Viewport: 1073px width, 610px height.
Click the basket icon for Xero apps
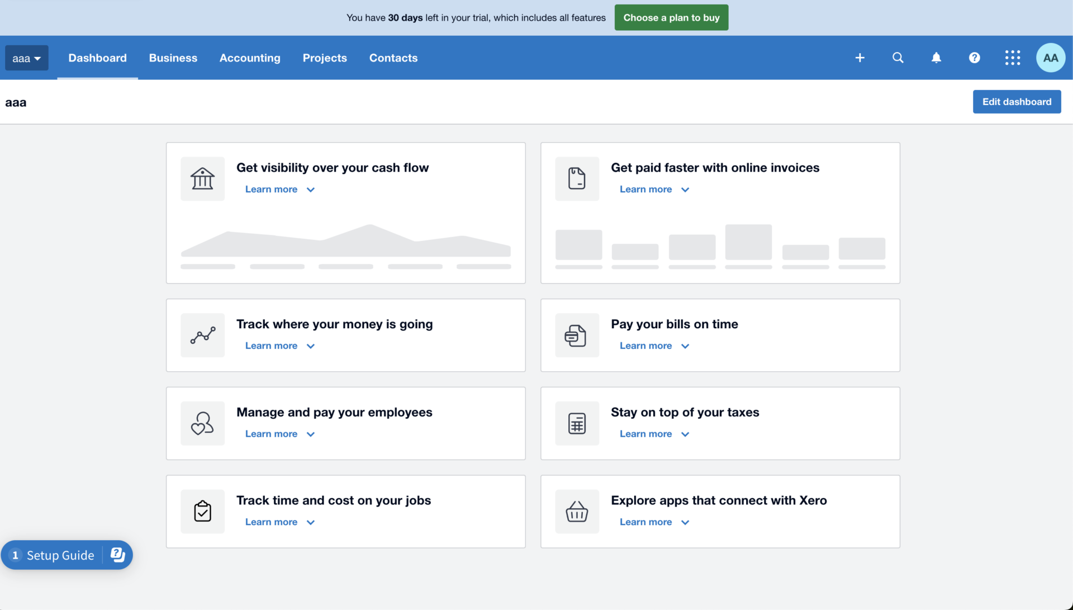tap(577, 512)
